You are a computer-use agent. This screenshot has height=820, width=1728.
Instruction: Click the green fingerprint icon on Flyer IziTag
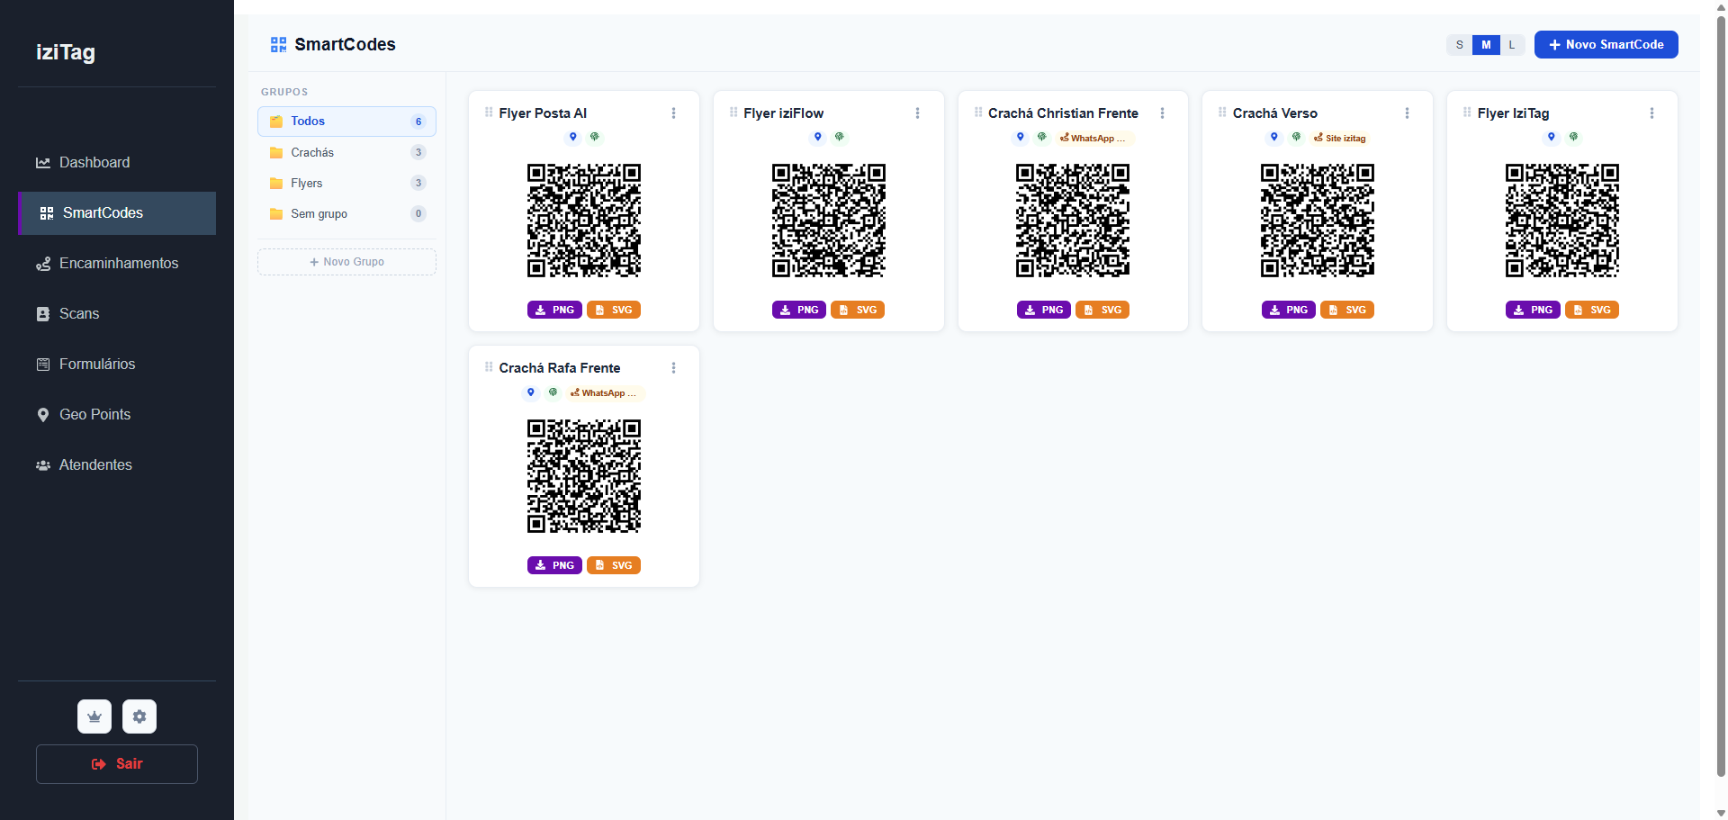coord(1574,138)
